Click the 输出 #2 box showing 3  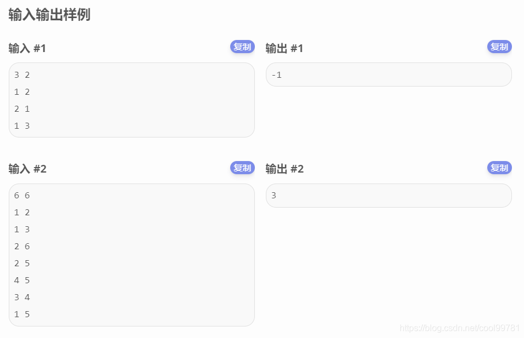click(389, 196)
